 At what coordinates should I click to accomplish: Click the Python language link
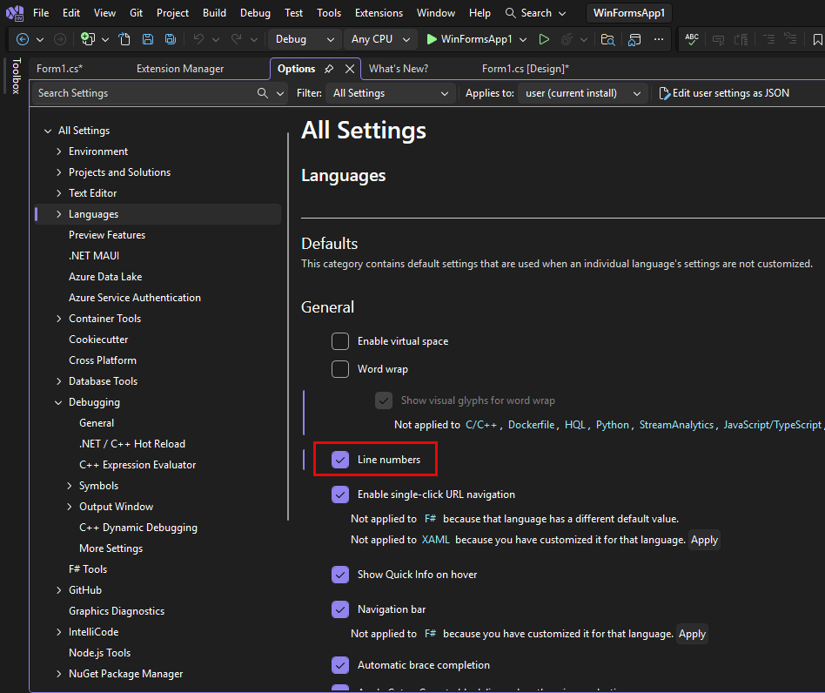coord(613,425)
